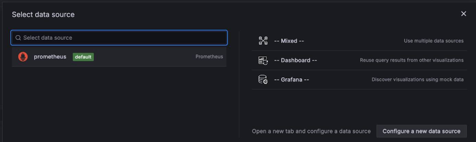
Task: Click "Open a new tab and configure" text
Action: pyautogui.click(x=311, y=131)
